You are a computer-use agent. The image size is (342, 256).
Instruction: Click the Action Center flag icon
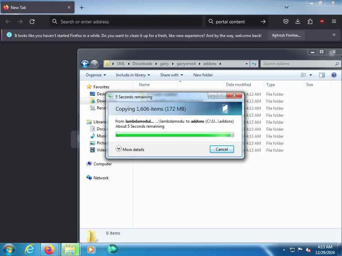tap(300, 249)
